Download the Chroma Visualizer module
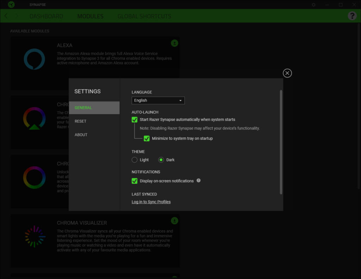This screenshot has width=361, height=279. tap(175, 221)
